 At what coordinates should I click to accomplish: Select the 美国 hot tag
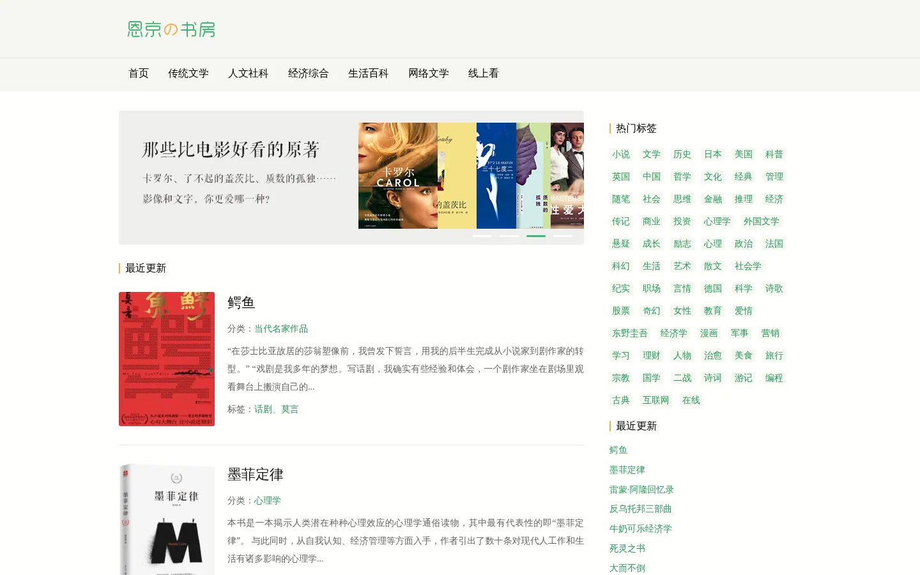point(744,154)
